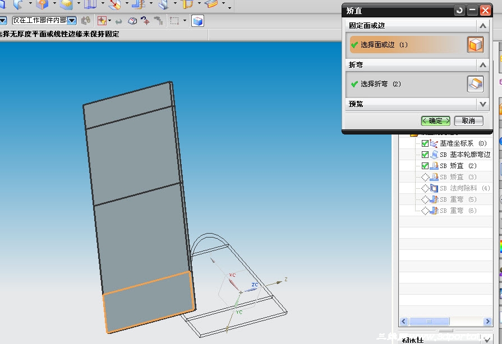Click the orange curved strip toolbar icon
Image resolution: width=502 pixels, height=344 pixels.
[211, 4]
